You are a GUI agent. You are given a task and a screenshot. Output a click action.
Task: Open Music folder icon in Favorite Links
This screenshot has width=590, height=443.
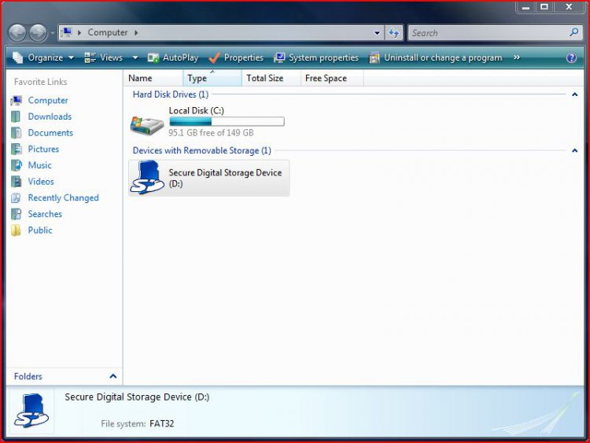point(16,165)
